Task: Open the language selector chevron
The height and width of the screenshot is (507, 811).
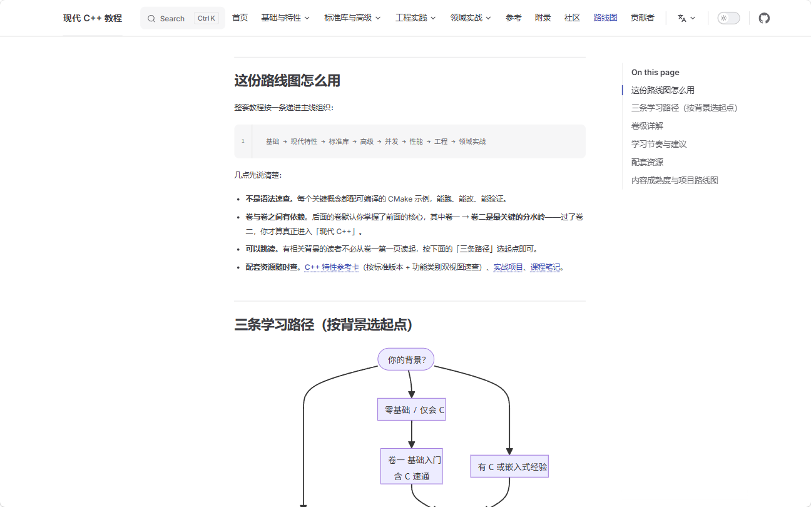Action: (693, 18)
